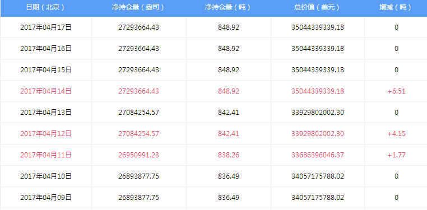Click the change value 0 in 04月10日 row
The height and width of the screenshot is (210, 427).
(396, 176)
